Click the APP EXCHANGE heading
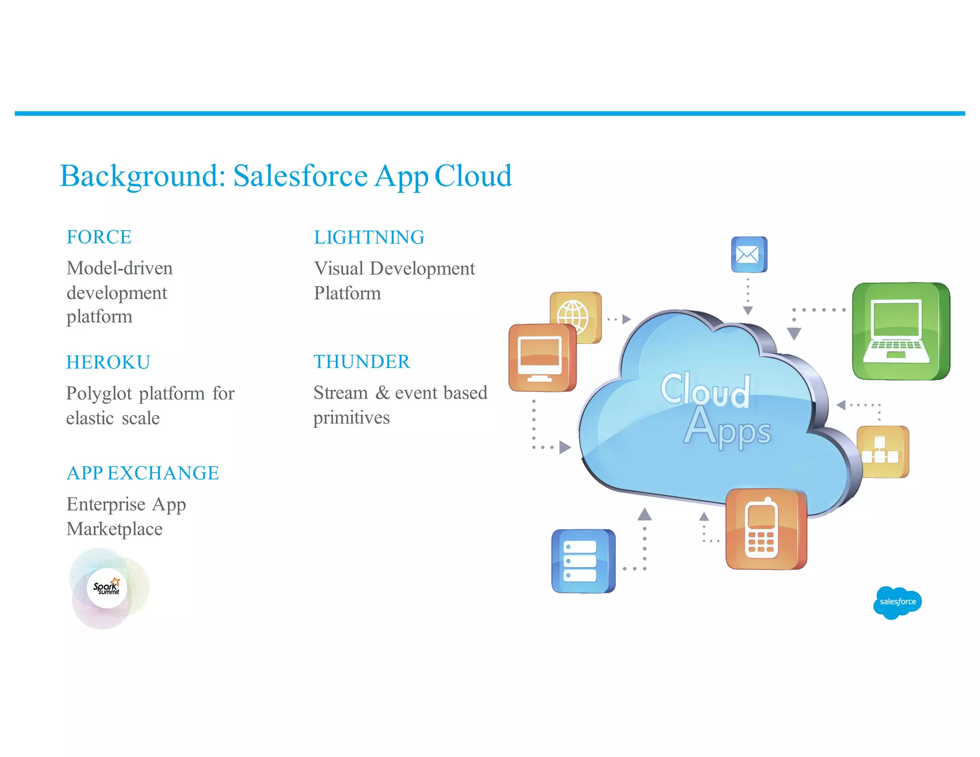The image size is (980, 757). pos(143,473)
